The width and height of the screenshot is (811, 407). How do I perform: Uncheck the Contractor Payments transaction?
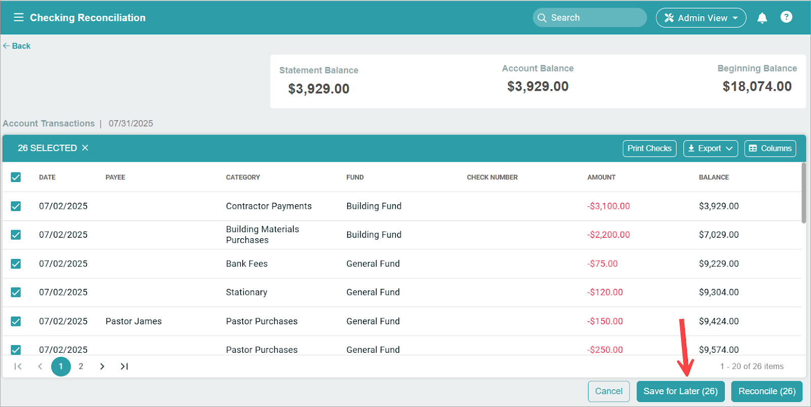[16, 206]
